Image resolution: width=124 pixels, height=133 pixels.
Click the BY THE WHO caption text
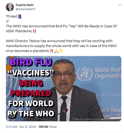[31, 114]
